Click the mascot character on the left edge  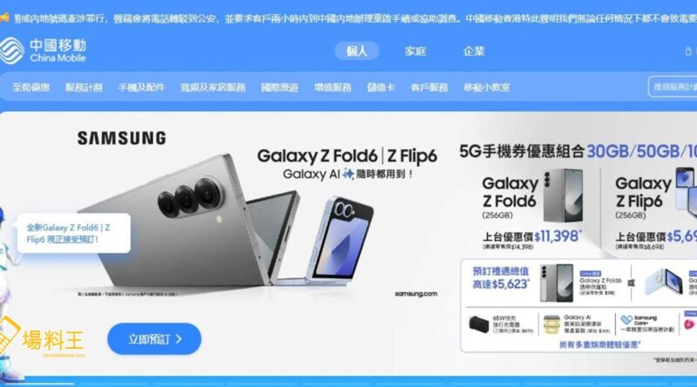9,293
